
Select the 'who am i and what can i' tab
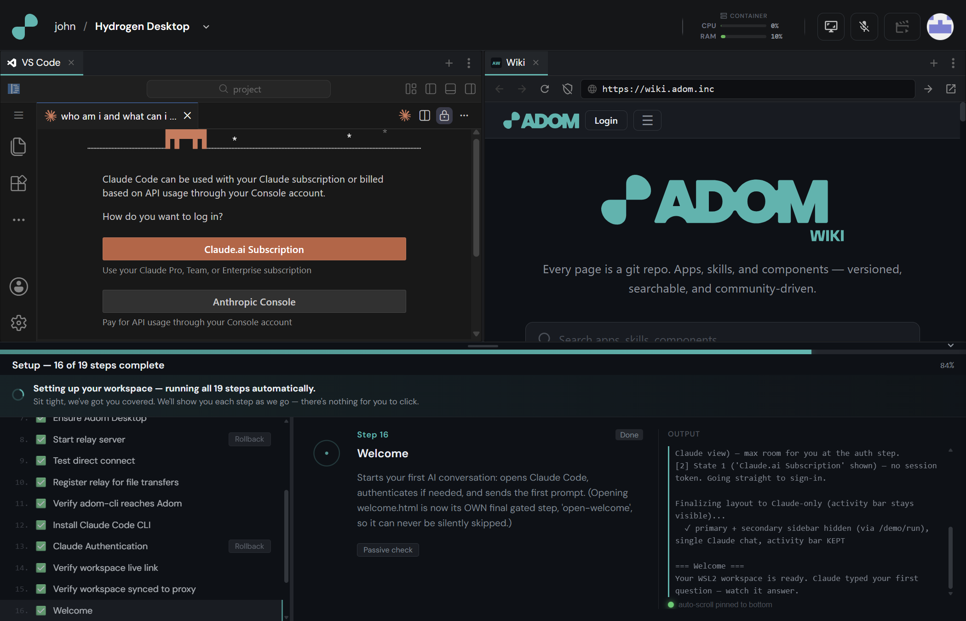119,116
